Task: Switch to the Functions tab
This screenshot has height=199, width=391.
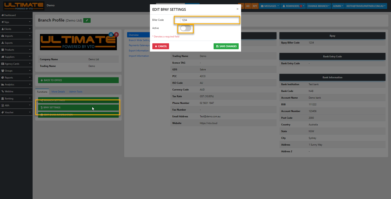Action: pos(42,92)
